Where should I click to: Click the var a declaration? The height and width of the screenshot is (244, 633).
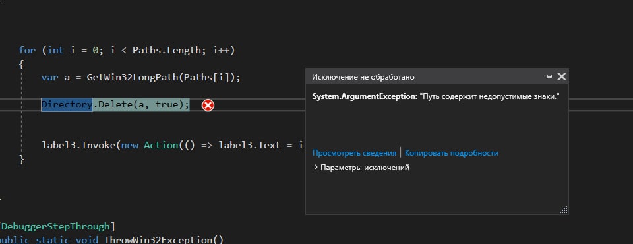[55, 77]
